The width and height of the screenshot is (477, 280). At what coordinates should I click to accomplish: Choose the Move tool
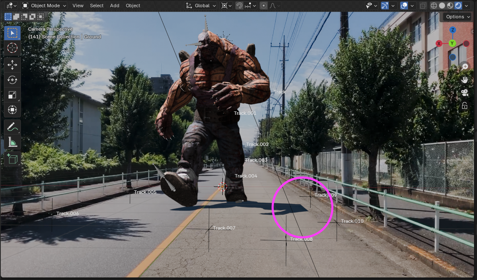pos(12,65)
